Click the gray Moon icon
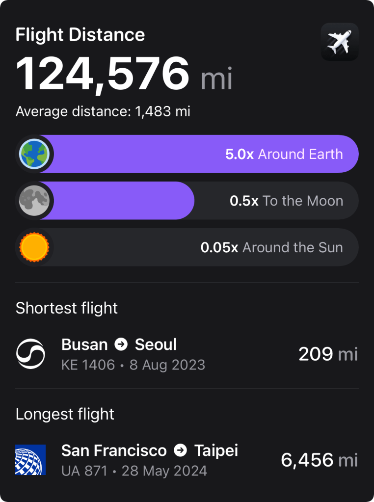Screen dimensions: 374x502 coord(34,201)
